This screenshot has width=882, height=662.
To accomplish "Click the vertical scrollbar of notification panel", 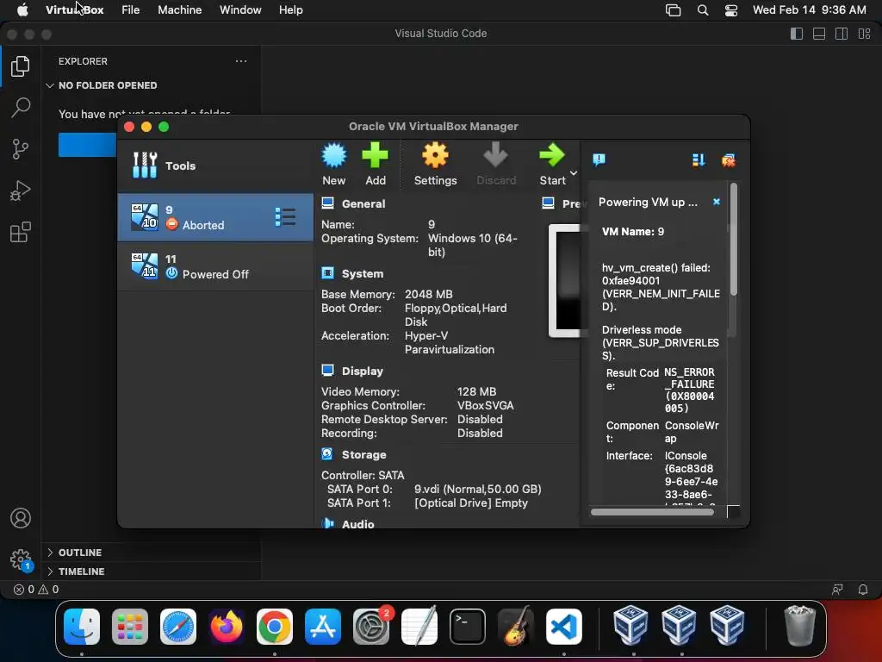I will point(734,240).
